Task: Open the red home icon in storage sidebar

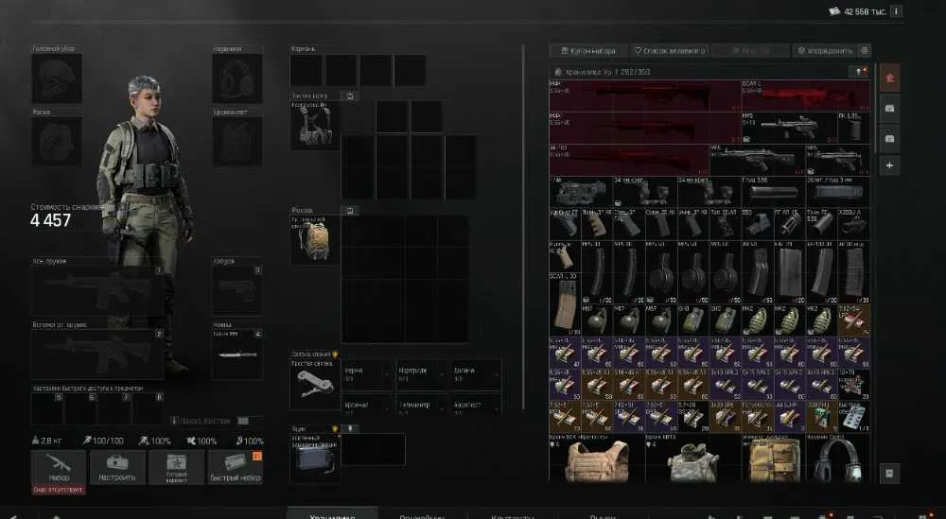Action: pyautogui.click(x=889, y=78)
